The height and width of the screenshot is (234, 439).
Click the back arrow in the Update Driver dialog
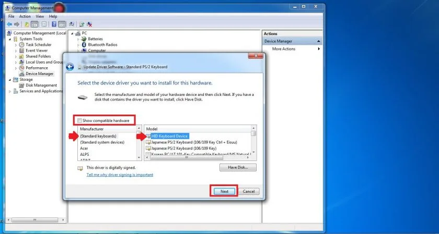coord(70,67)
